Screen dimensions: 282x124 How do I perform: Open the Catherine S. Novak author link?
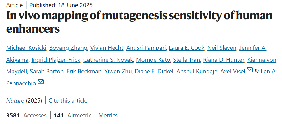(x=108, y=60)
